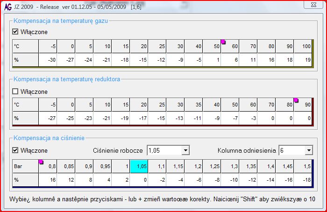This screenshot has height=212, width=327.
Task: Select the 1,25 bar column header
Action: point(212,166)
